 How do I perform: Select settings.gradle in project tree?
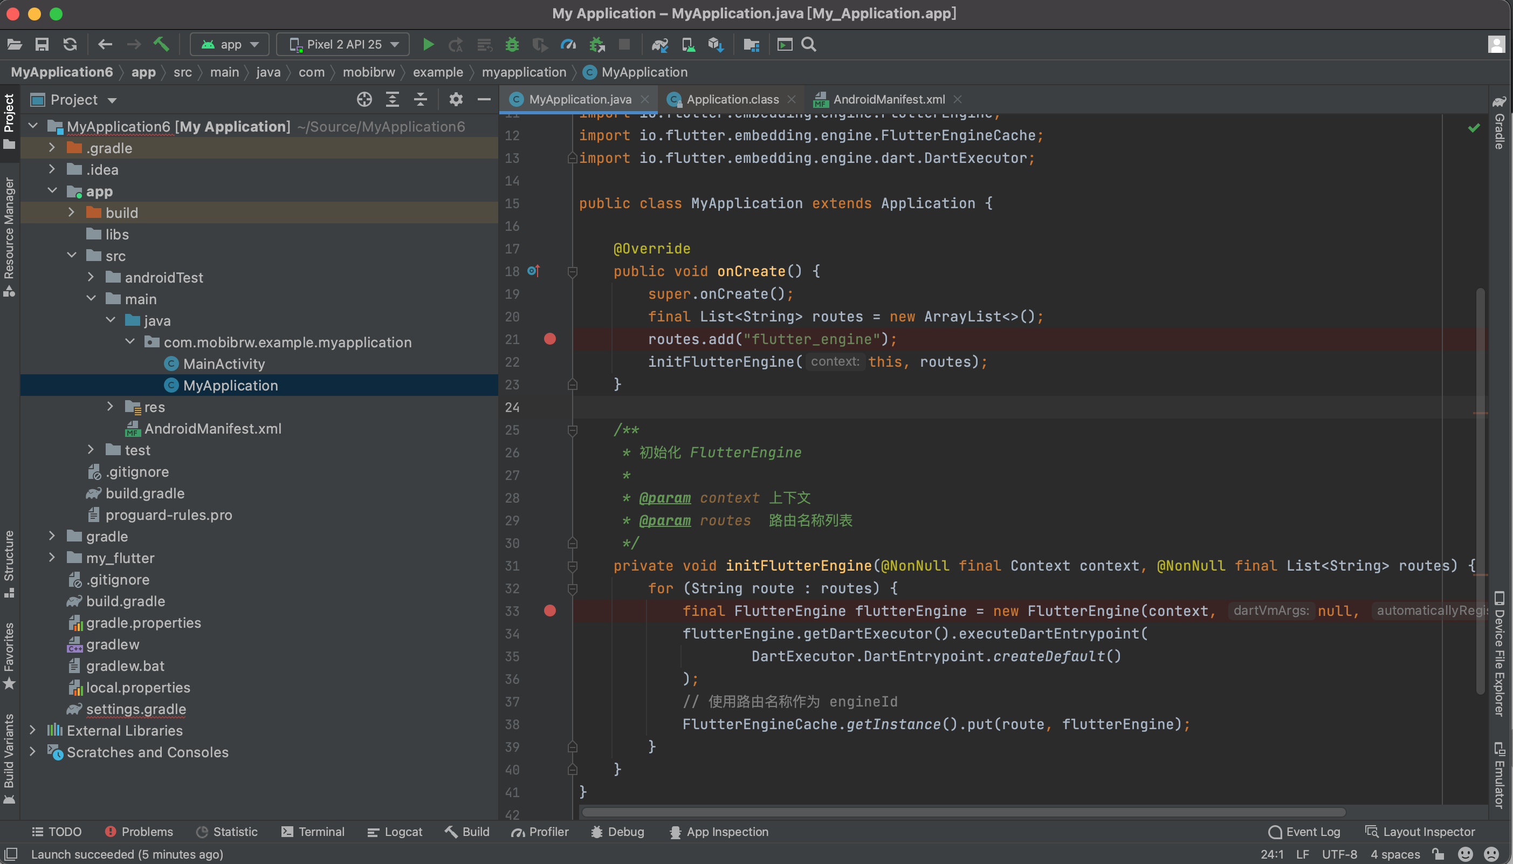pyautogui.click(x=136, y=709)
